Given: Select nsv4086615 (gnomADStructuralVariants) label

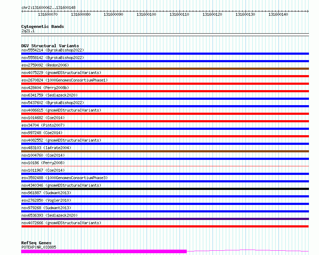Looking at the screenshot, I should pos(61,110).
